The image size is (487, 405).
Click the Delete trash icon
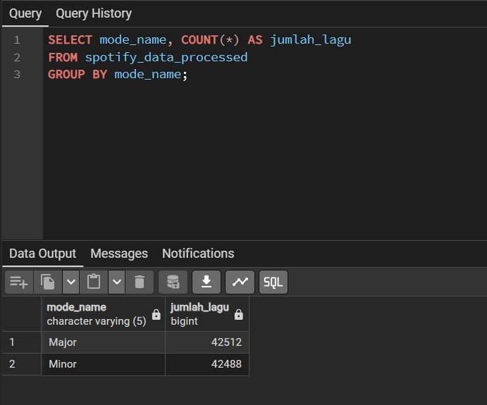coord(140,282)
